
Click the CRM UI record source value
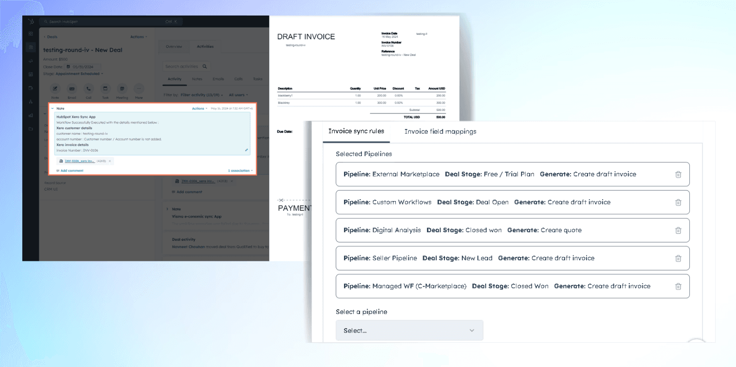[x=51, y=189]
